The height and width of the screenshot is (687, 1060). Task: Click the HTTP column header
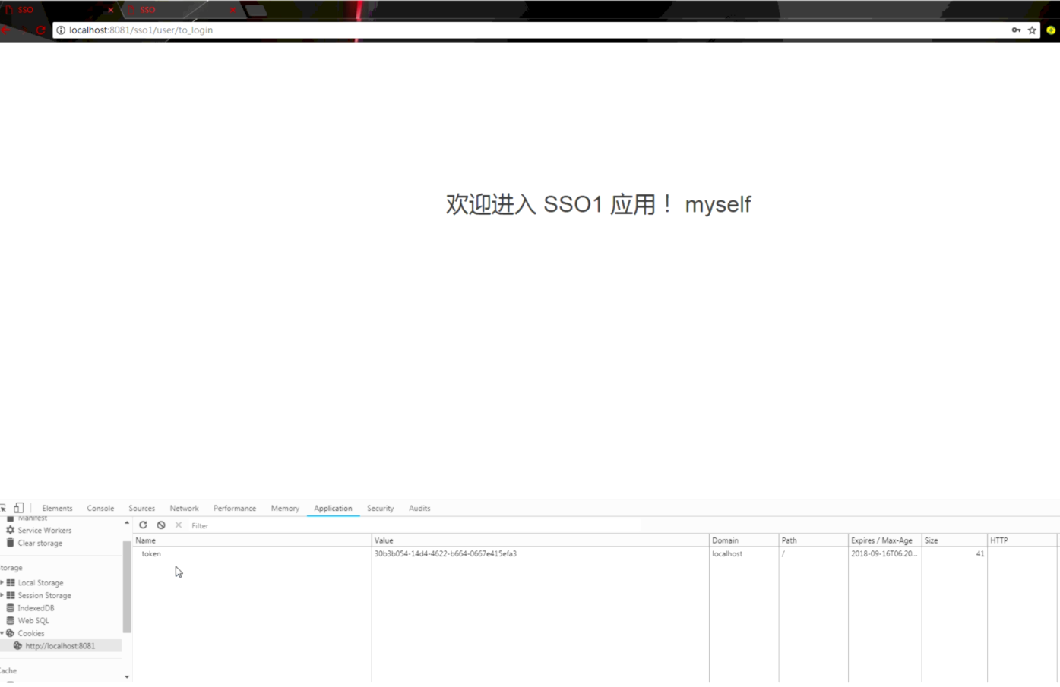1022,540
